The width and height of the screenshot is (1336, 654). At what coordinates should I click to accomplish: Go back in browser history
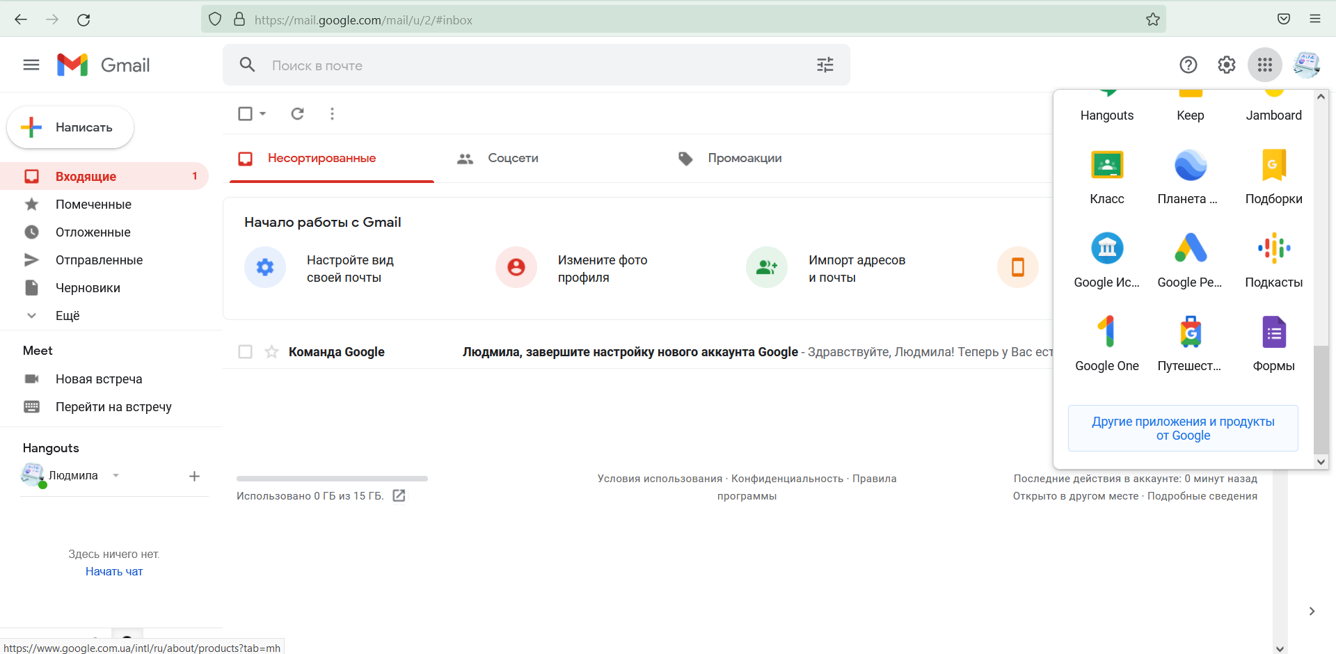pos(21,19)
